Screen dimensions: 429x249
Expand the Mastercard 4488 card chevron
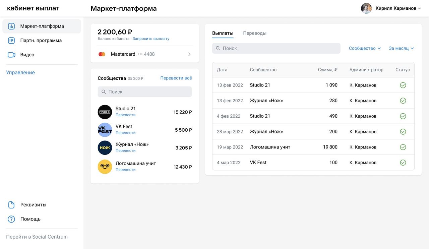click(x=189, y=54)
